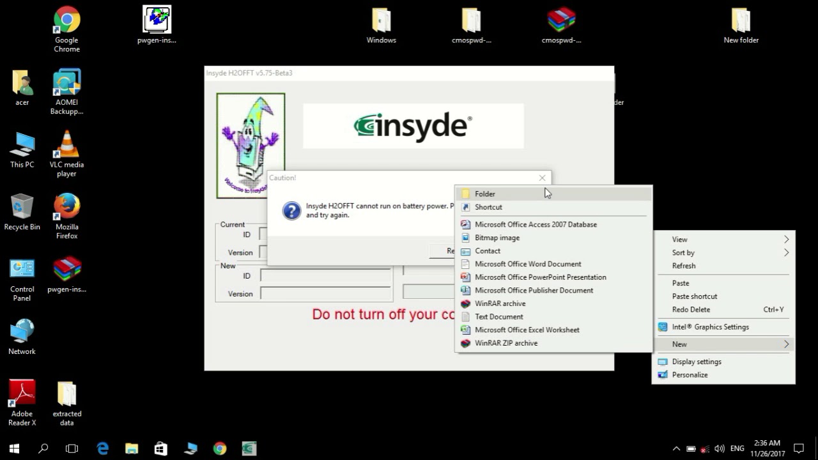Launch Adobe Reader X shortcut
The image size is (818, 460).
(x=22, y=402)
